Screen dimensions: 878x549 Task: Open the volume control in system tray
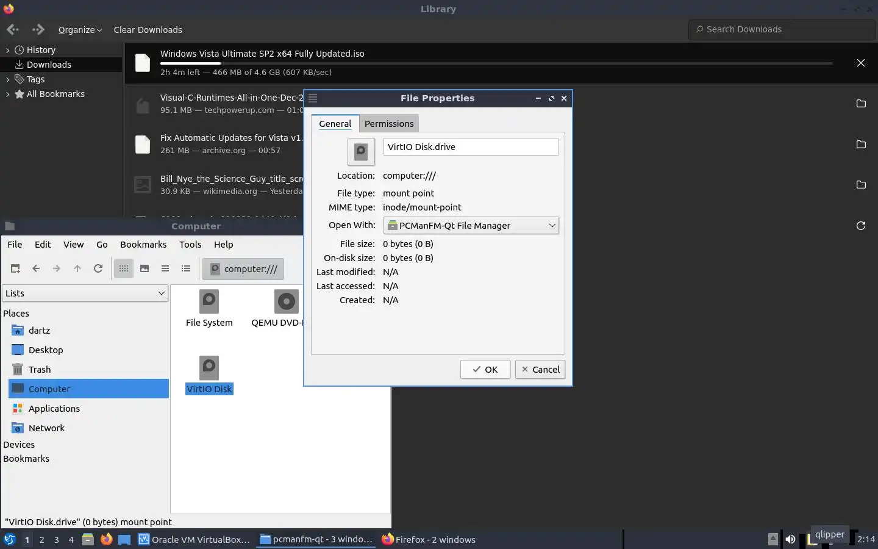point(790,539)
